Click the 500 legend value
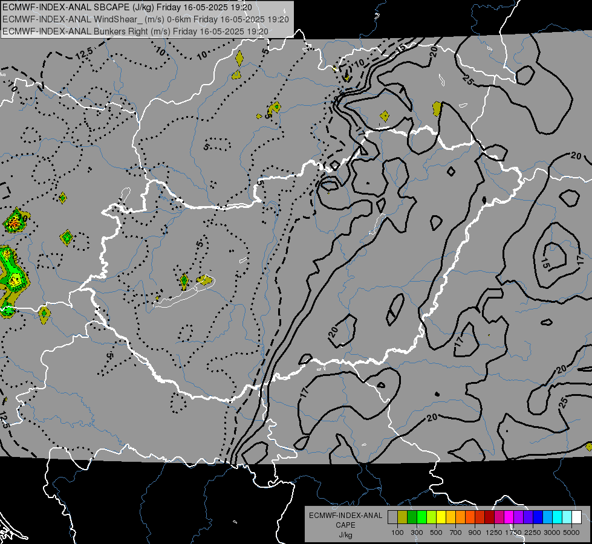The width and height of the screenshot is (592, 544). tap(436, 533)
